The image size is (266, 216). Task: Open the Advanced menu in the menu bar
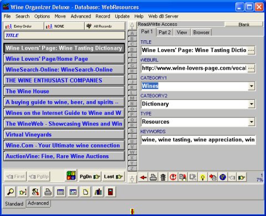click(x=81, y=16)
